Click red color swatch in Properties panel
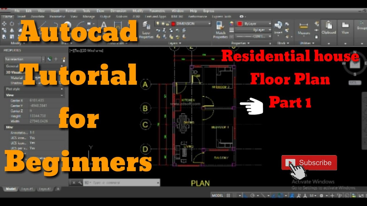367x206 pixels. [x=240, y=24]
